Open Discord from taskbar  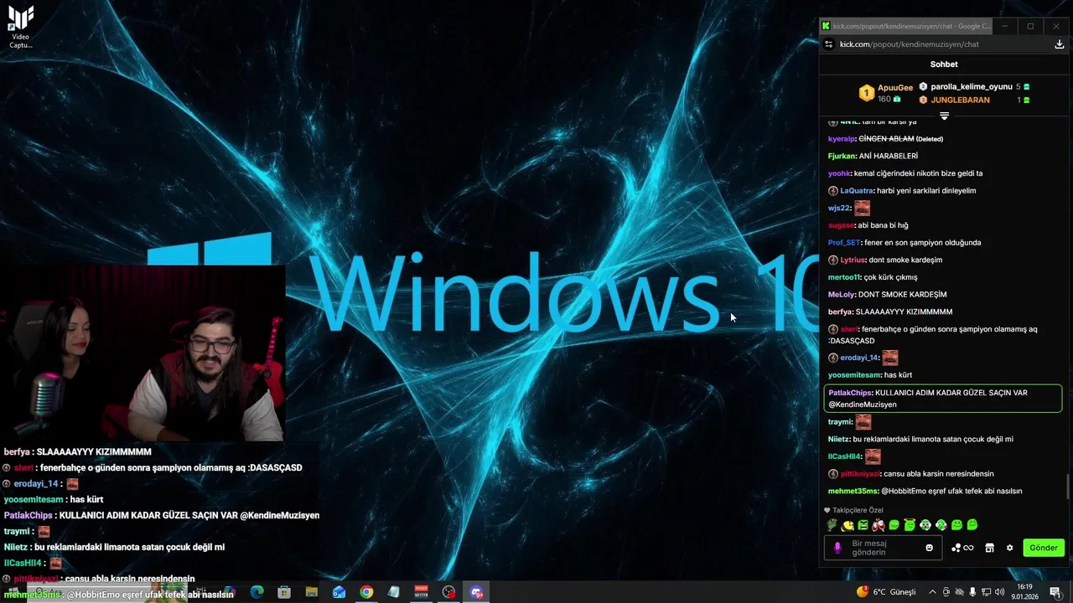(476, 592)
